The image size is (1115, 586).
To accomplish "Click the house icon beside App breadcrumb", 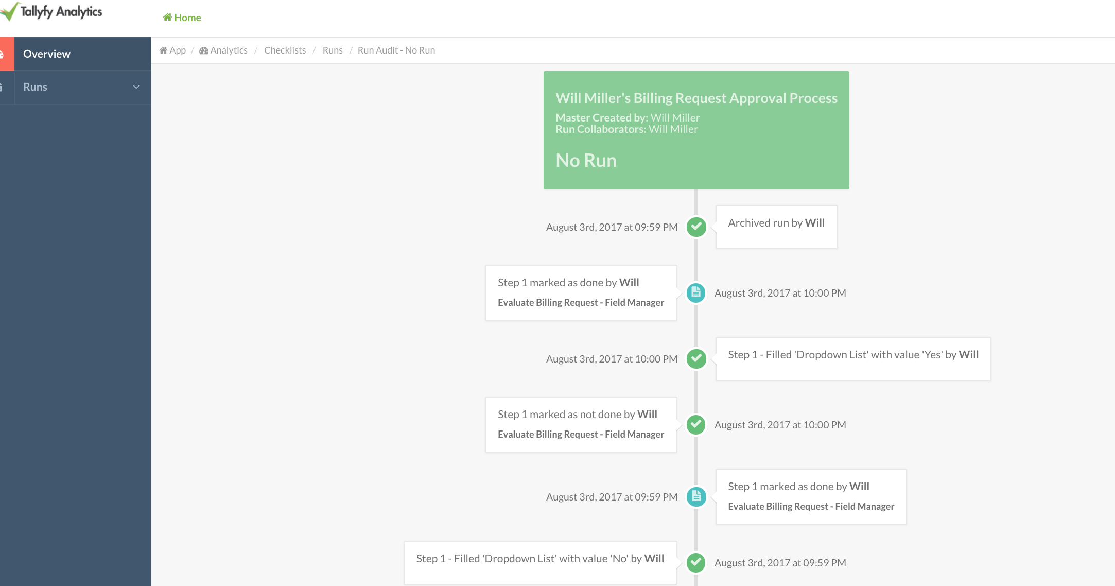I will [164, 49].
